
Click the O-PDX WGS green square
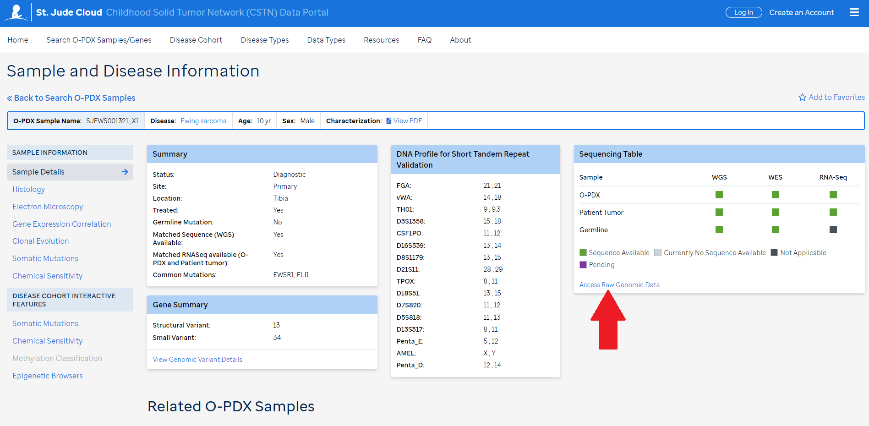[719, 195]
